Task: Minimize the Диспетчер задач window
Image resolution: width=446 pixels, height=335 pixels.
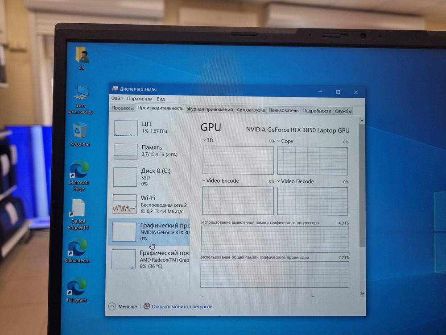Action: point(320,92)
